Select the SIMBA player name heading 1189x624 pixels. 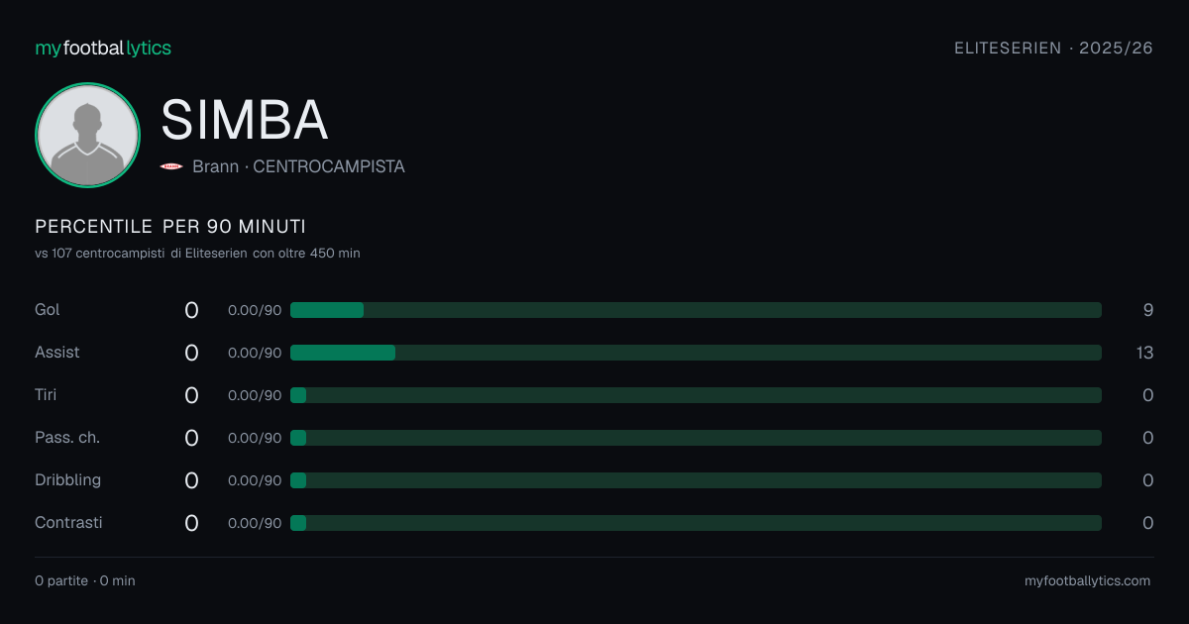[x=245, y=120]
